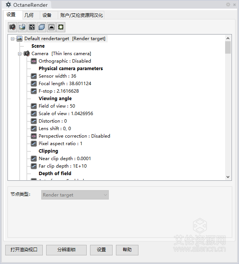The width and height of the screenshot is (239, 264).
Task: Collapse the Default rendertarget tree node
Action: [x=12, y=39]
